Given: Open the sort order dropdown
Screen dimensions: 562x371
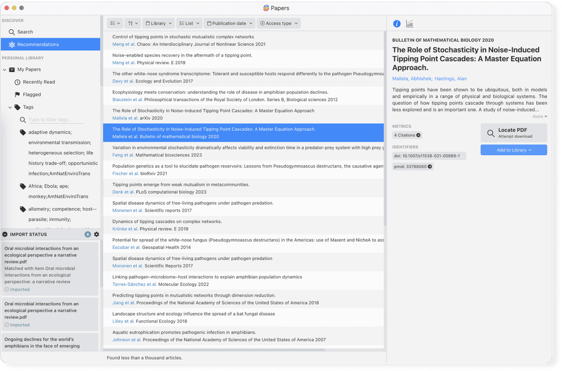Looking at the screenshot, I should point(132,23).
